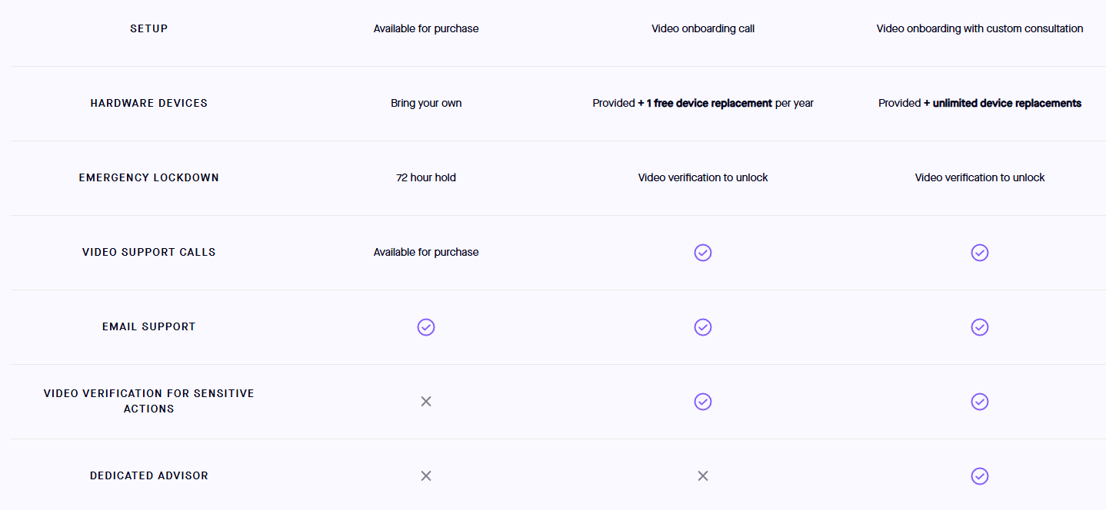Image resolution: width=1106 pixels, height=510 pixels.
Task: Click Video Verification X icon in first column
Action: [426, 402]
